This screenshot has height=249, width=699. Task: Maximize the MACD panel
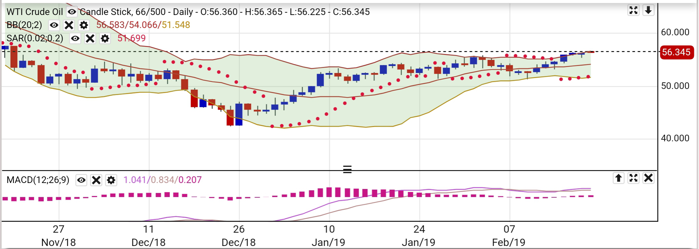tap(633, 178)
